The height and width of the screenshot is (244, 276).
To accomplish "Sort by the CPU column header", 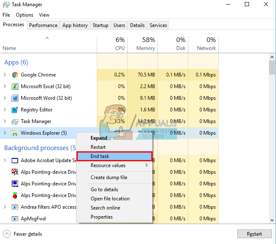I will pos(112,44).
